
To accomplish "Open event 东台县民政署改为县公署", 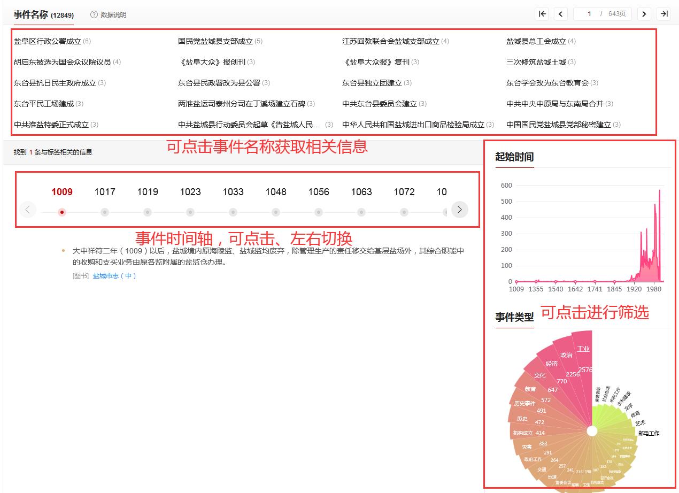I will (x=219, y=83).
